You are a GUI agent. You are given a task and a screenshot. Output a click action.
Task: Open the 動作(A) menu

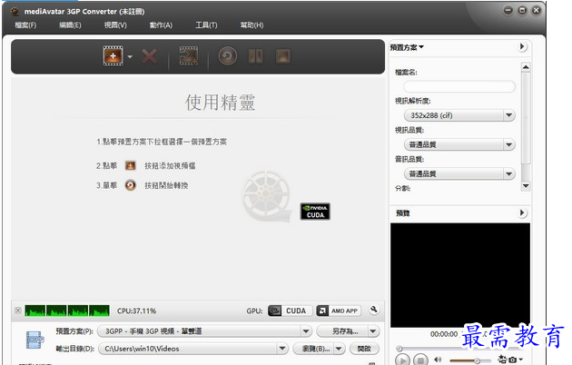point(161,25)
